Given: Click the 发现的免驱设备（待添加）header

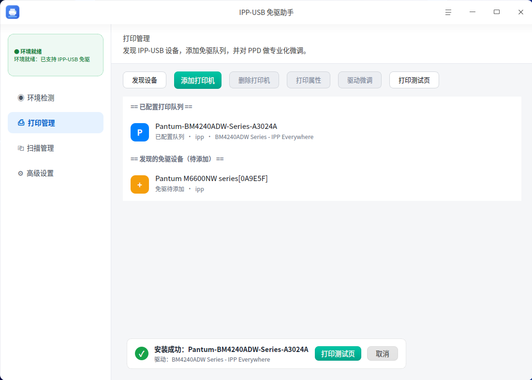Looking at the screenshot, I should [177, 159].
